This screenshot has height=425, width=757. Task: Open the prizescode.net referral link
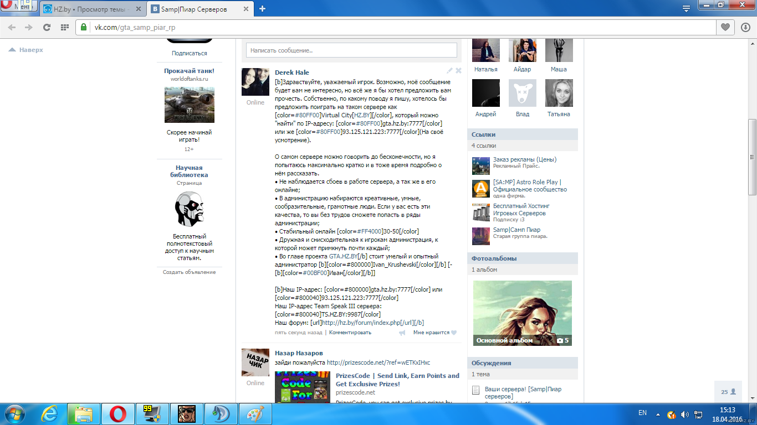click(378, 362)
